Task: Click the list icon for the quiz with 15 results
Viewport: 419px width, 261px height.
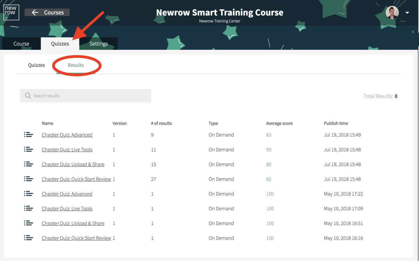Action: (x=28, y=164)
